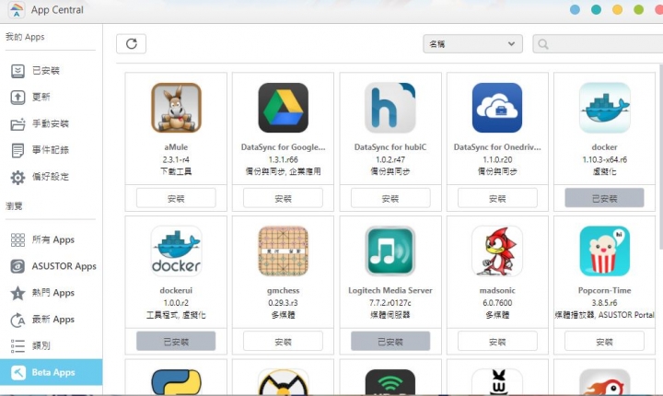Viewport: 663px width, 396px height.
Task: Click 已安裝 button under docker
Action: point(604,198)
